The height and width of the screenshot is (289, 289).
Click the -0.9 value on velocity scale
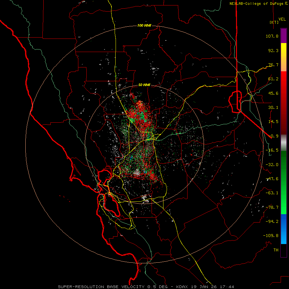click(273, 136)
